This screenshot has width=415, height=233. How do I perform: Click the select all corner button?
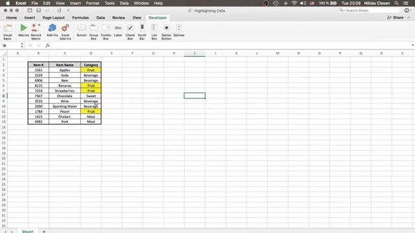pyautogui.click(x=3, y=53)
